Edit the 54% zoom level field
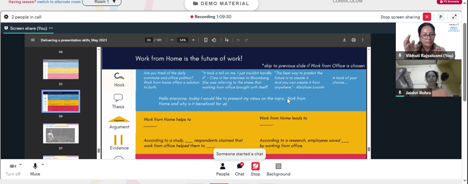Screen dimensions: 468x184 click(x=183, y=40)
